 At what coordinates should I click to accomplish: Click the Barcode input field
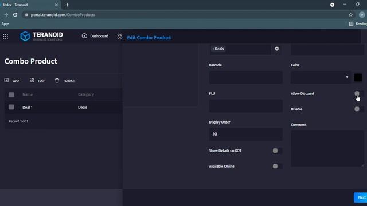(x=245, y=77)
